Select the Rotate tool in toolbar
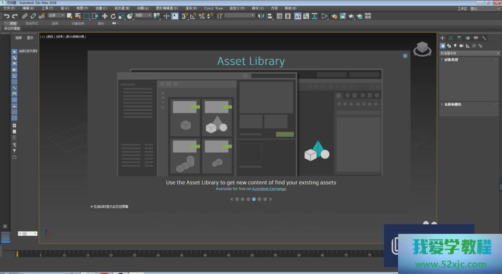Viewport: 502px width, 274px height. (113, 16)
